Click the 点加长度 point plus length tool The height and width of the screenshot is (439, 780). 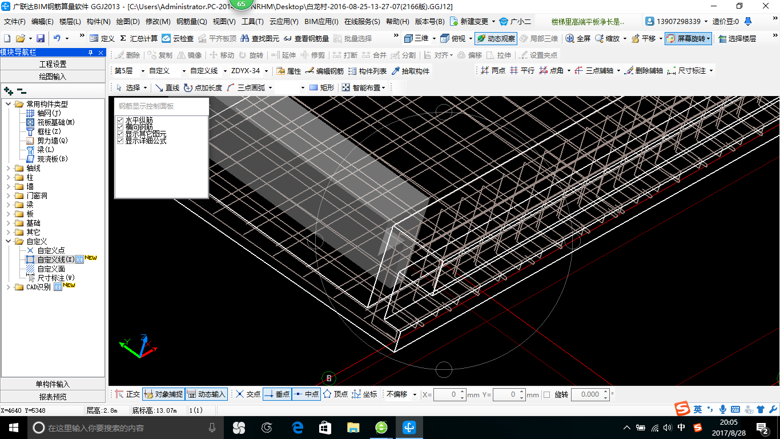tap(203, 87)
